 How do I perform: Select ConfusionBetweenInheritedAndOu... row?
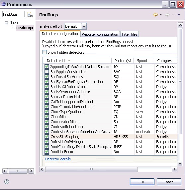80,132
